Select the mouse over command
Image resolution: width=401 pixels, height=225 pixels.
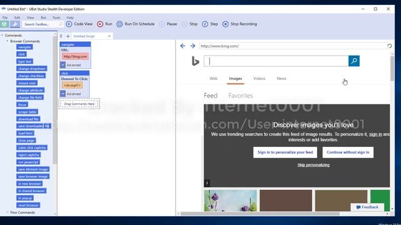27,83
